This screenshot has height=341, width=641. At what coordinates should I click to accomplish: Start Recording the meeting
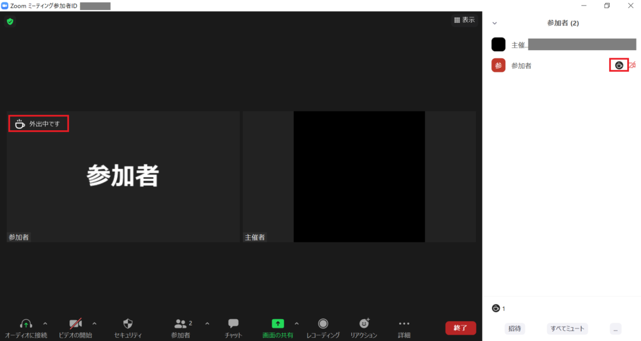[x=323, y=327]
